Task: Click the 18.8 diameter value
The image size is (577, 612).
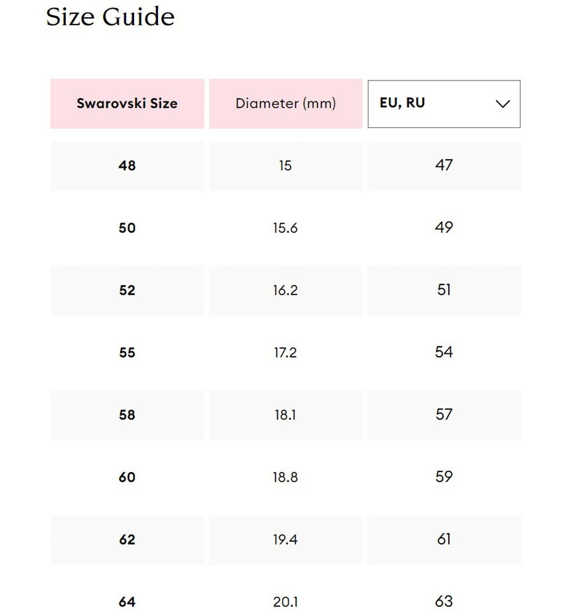Action: [285, 477]
